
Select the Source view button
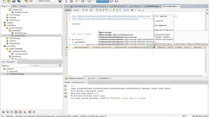coord(68,10)
